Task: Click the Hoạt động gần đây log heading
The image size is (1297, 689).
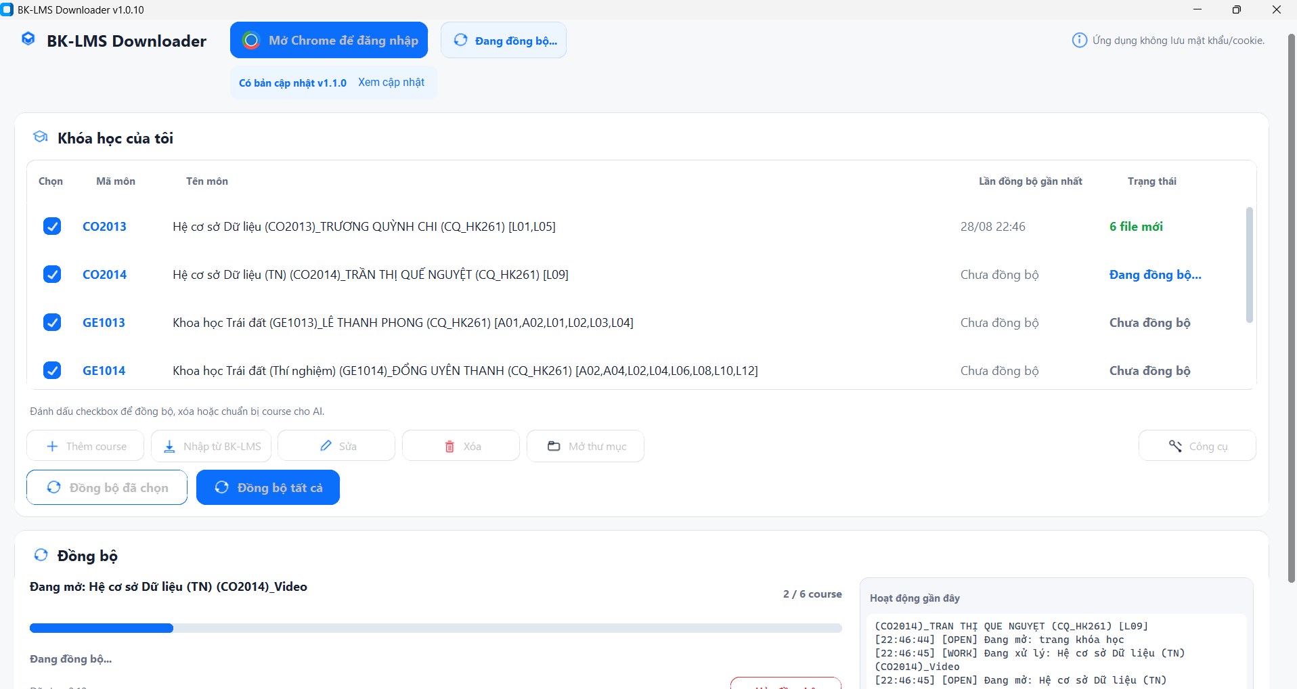Action: (915, 598)
